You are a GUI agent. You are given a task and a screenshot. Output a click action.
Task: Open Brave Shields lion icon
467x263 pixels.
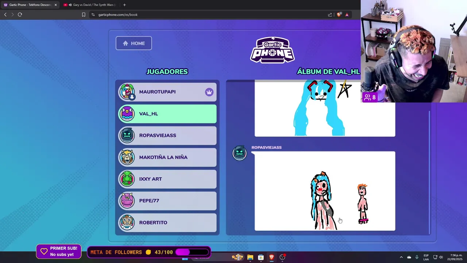[x=339, y=15]
